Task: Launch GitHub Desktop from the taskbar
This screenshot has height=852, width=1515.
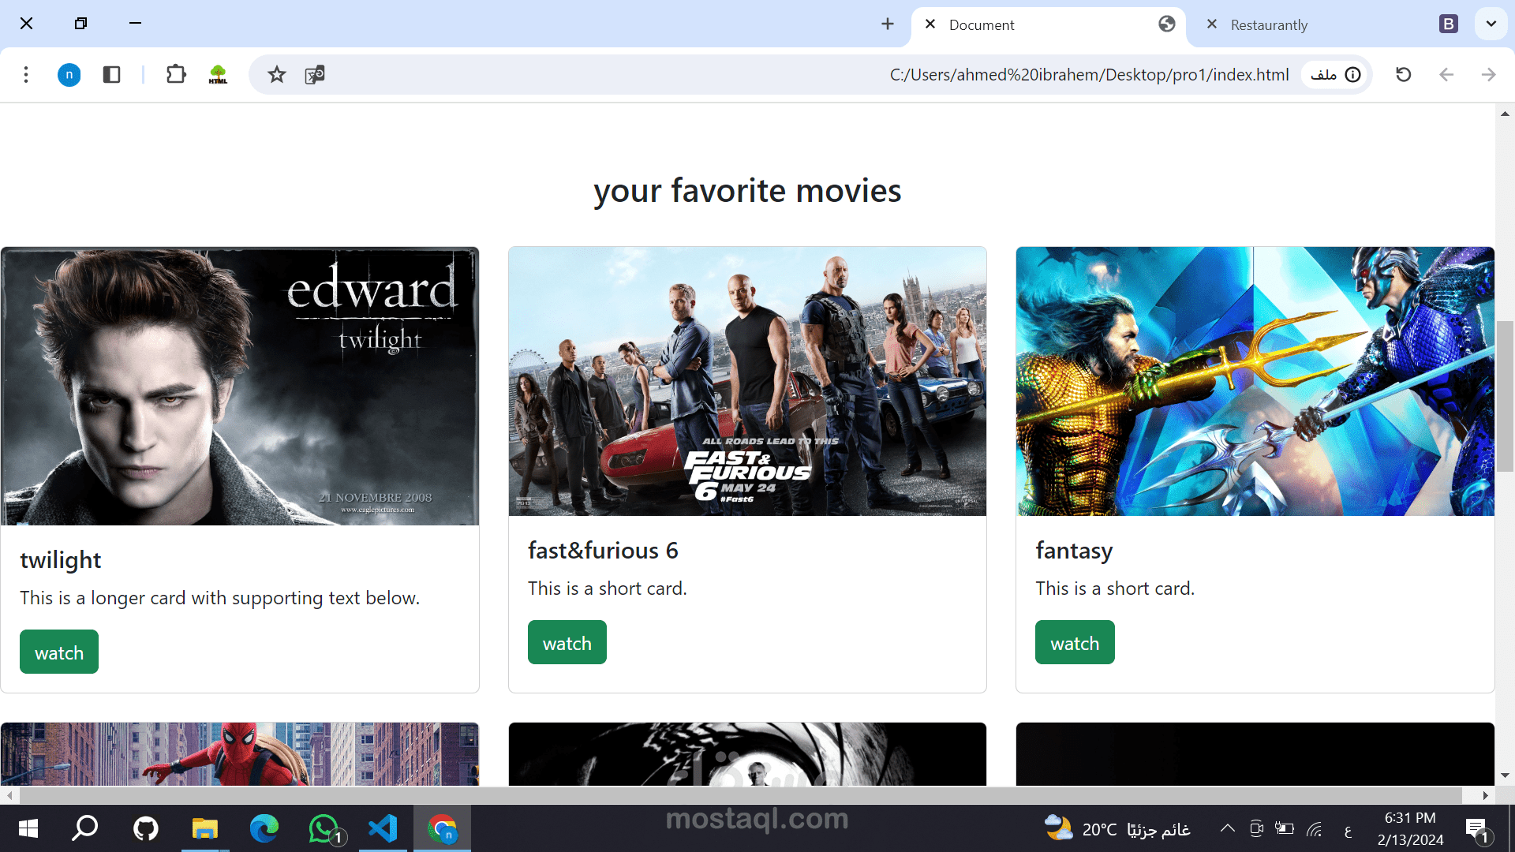Action: point(146,828)
